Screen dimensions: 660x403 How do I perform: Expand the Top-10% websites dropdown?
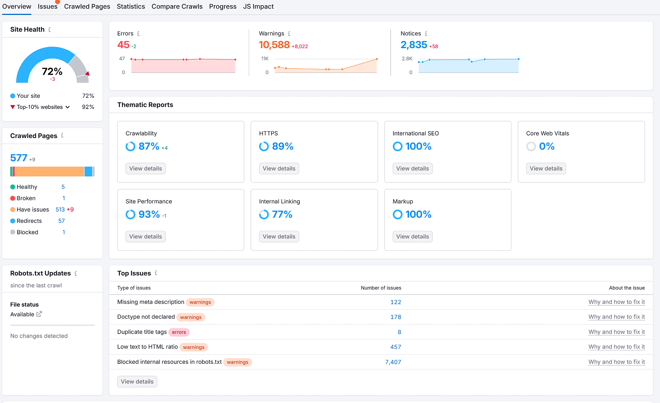point(68,107)
